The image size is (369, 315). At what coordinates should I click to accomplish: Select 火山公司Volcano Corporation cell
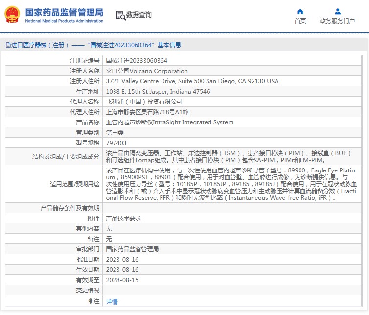[x=147, y=71]
